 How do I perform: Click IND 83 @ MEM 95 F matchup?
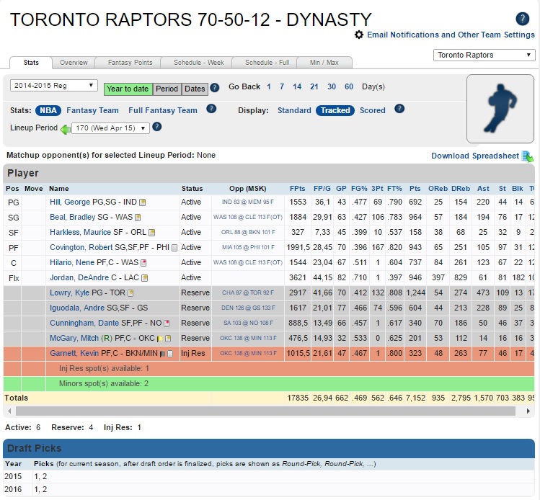247,202
